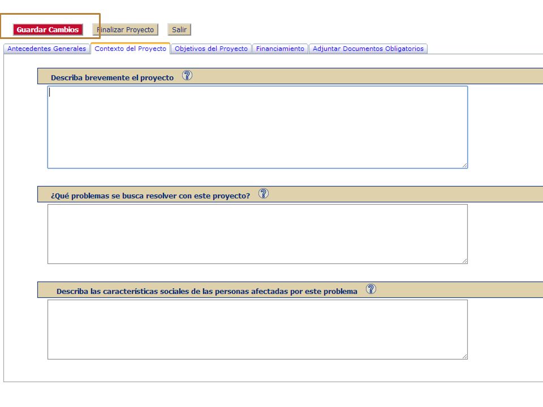This screenshot has height=407, width=543.
Task: Select the Contexto del Proyecto tab
Action: (130, 49)
